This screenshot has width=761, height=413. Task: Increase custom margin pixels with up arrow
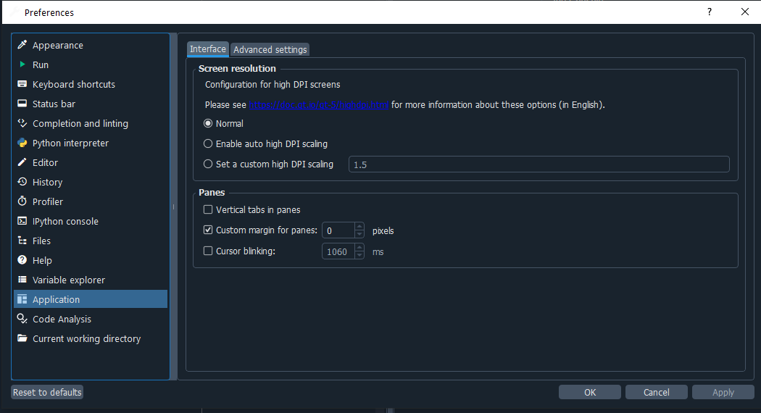pyautogui.click(x=359, y=226)
